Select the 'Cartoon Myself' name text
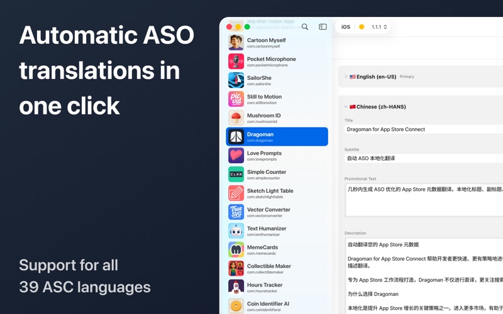The height and width of the screenshot is (314, 503). tap(266, 40)
